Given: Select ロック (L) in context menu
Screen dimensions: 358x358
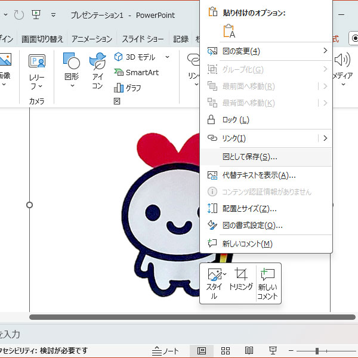Looking at the screenshot, I should 266,120.
